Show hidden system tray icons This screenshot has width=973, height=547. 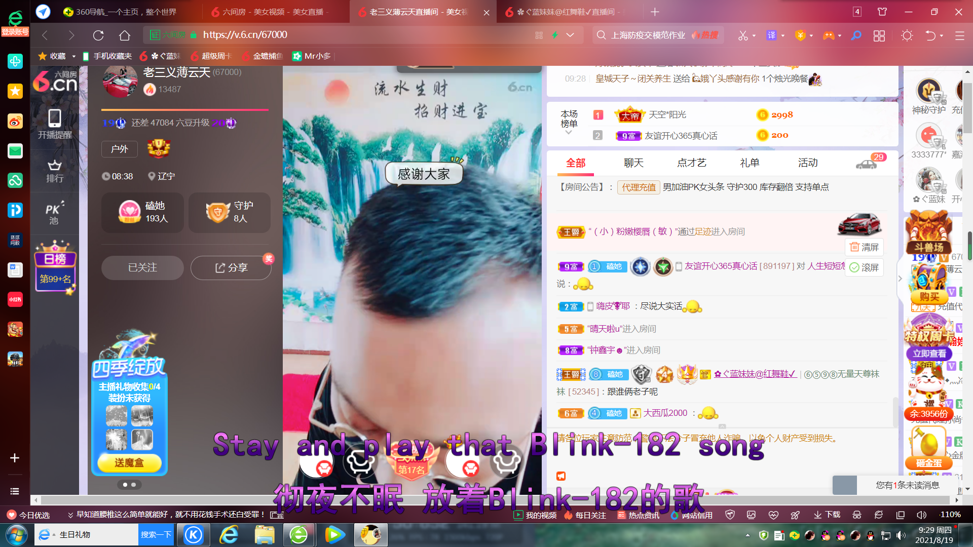point(747,535)
